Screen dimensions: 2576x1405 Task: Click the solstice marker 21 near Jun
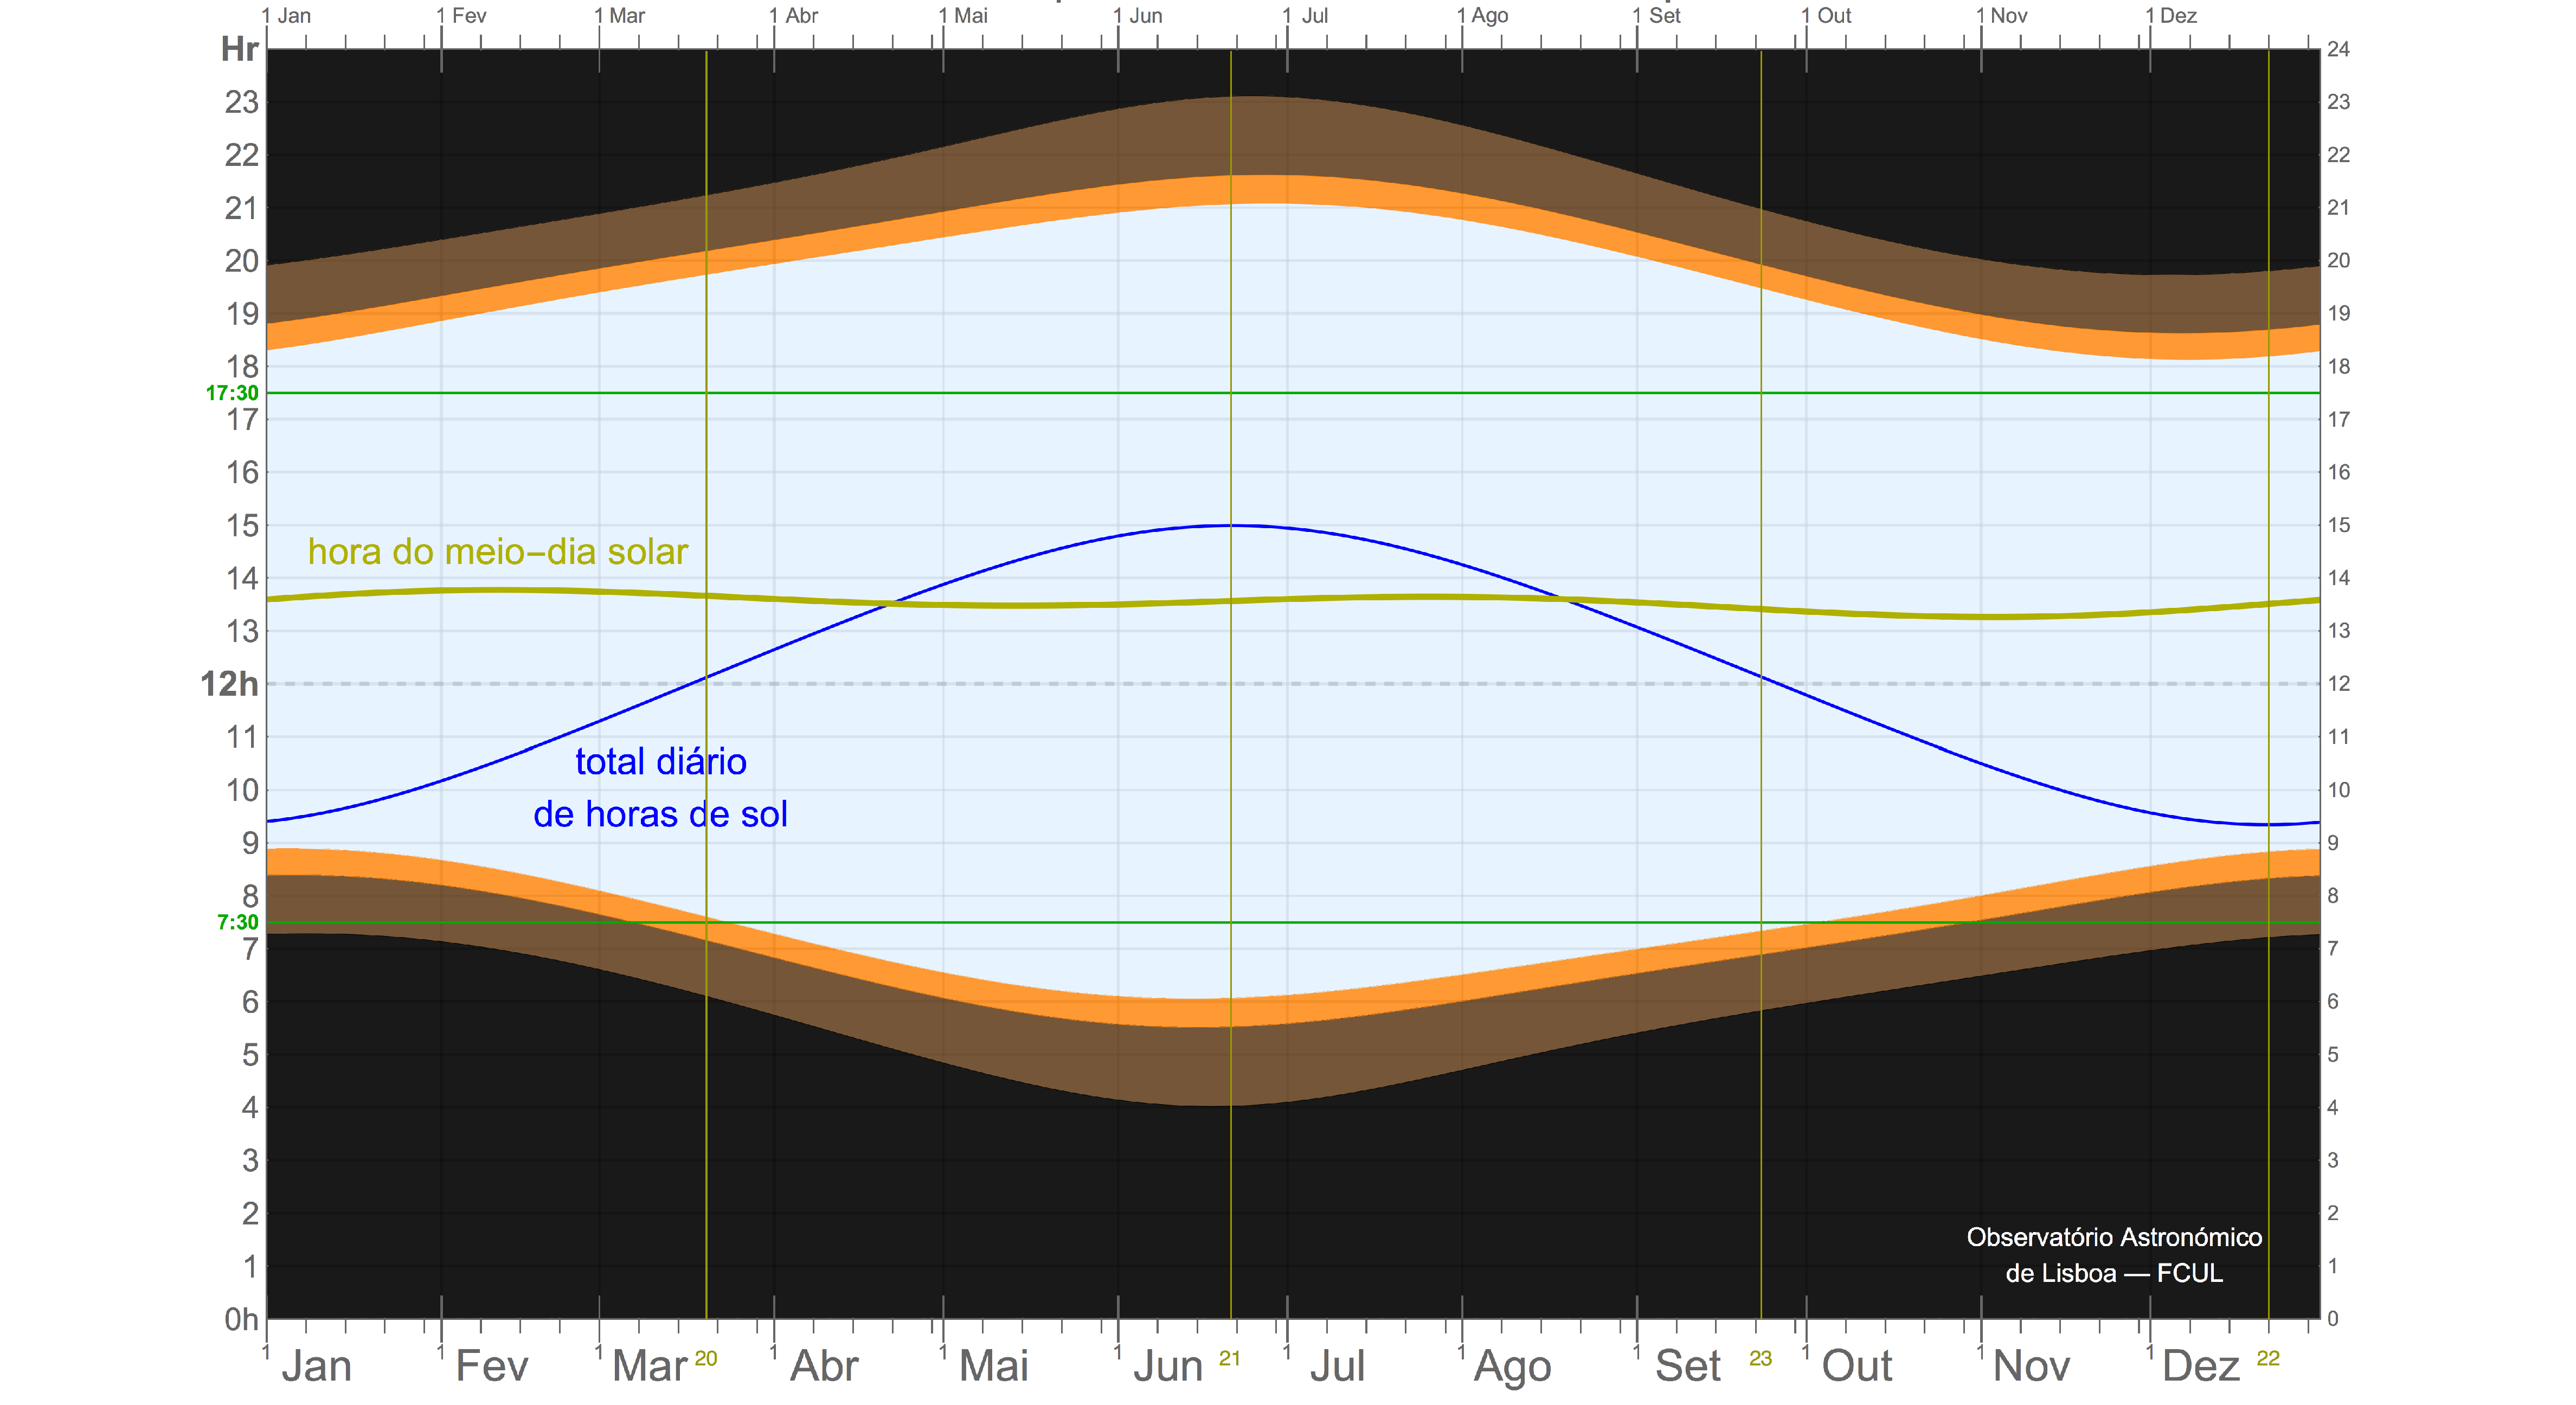point(1229,1358)
